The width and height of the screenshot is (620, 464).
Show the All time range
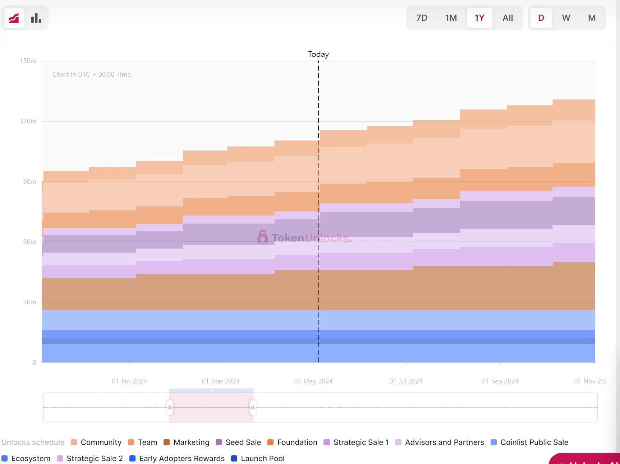point(508,18)
